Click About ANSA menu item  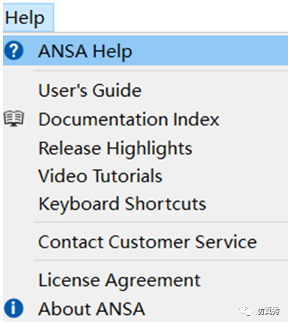click(x=145, y=308)
